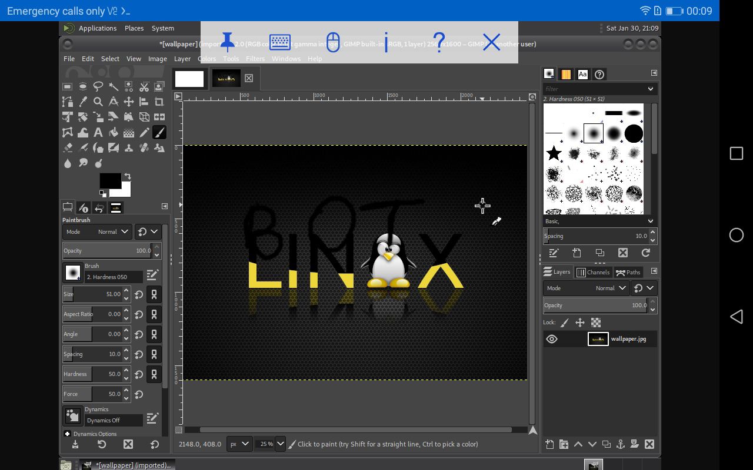753x470 pixels.
Task: Select the Scissors Select tool
Action: pos(144,86)
